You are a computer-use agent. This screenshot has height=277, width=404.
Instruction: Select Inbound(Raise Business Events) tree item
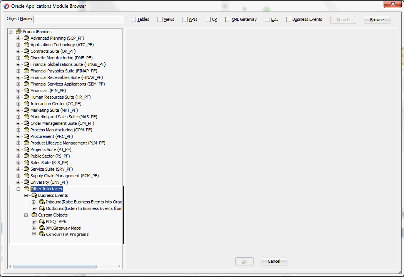click(84, 202)
